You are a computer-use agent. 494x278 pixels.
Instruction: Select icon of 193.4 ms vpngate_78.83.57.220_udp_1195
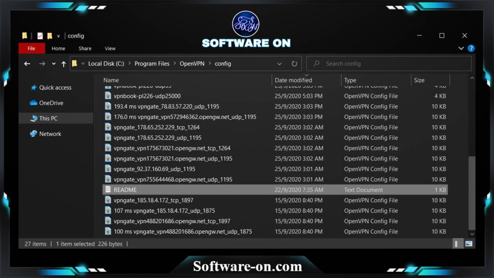[108, 106]
